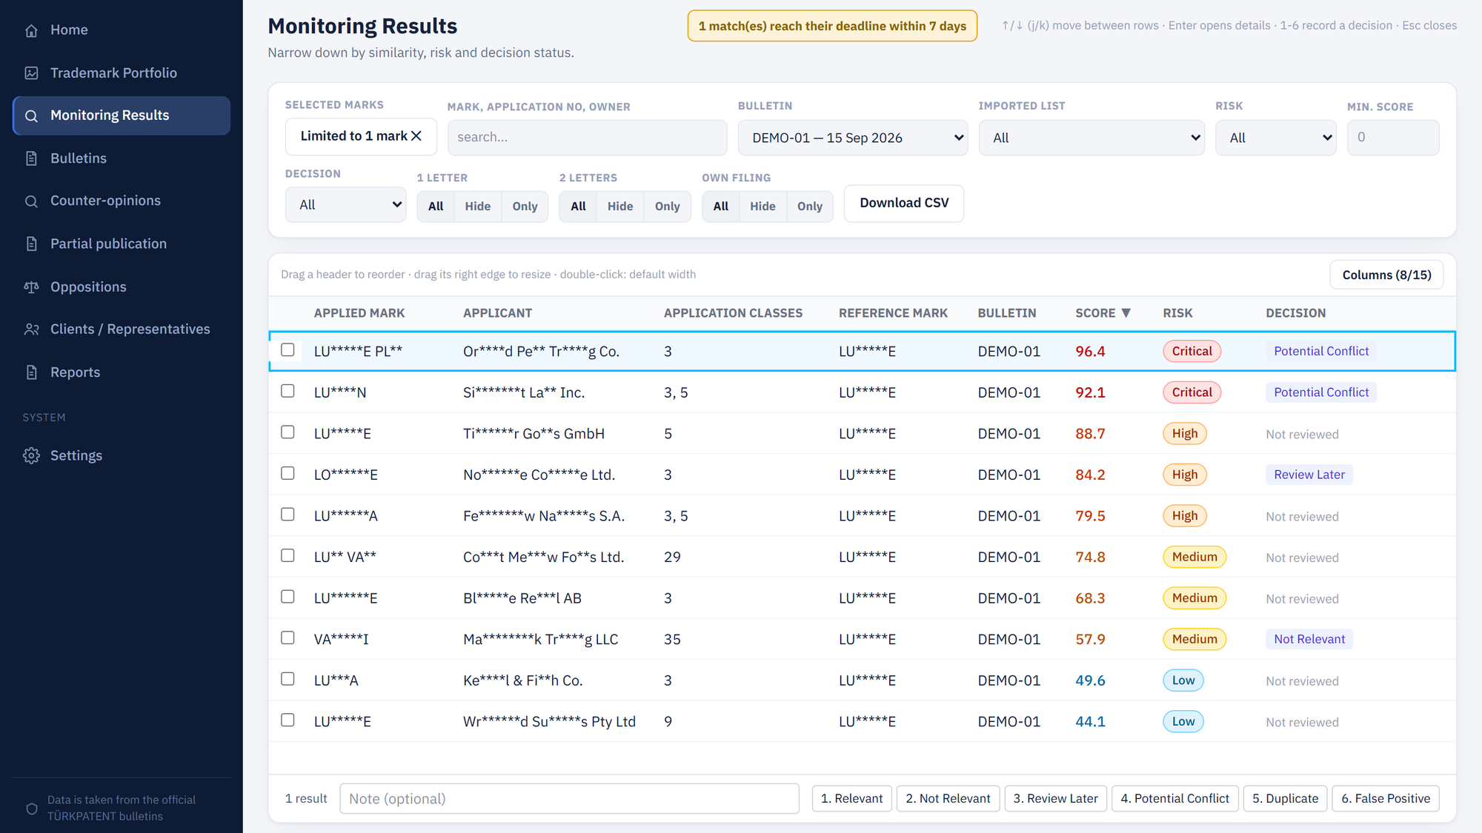Screen dimensions: 1482x833
Task: Choose Hide for Own Filing filter
Action: pyautogui.click(x=762, y=207)
